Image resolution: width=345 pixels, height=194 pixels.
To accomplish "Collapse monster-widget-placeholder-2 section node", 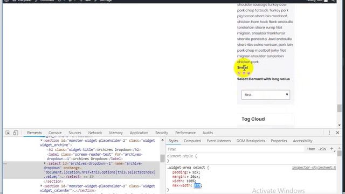I will tap(41, 140).
